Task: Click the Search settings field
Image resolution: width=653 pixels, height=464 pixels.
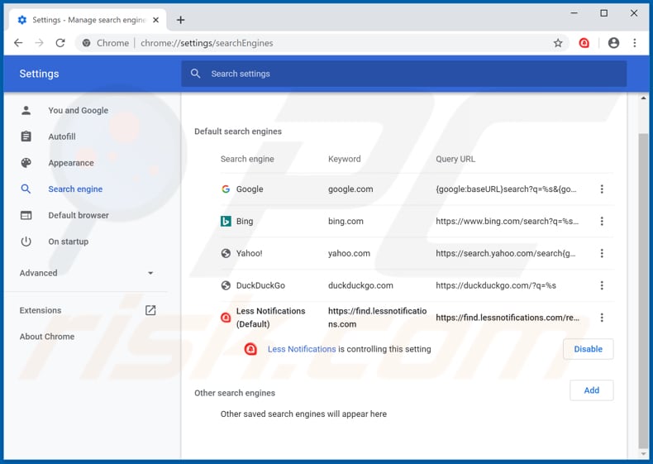Action: 403,74
